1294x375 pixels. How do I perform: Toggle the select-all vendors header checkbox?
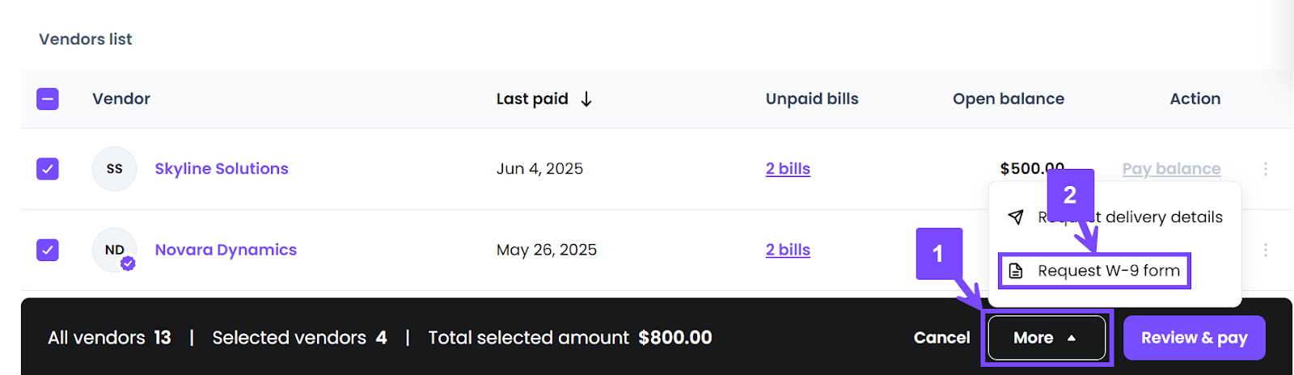48,99
